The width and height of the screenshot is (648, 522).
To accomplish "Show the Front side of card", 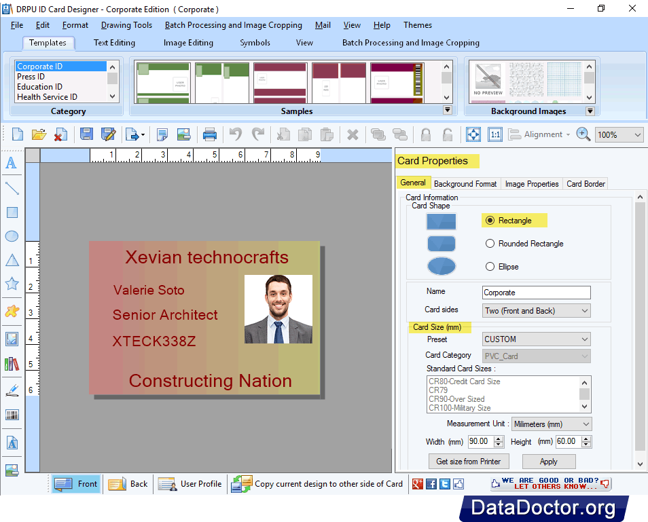I will point(75,484).
